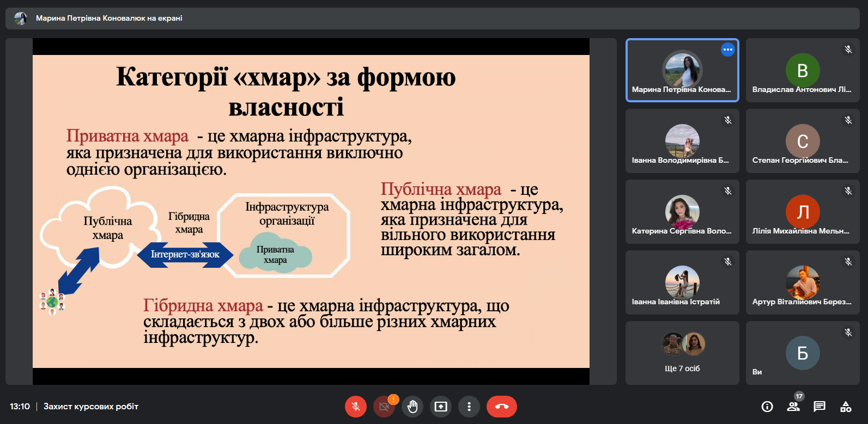Click muted mic icon on Катерина Сергіївна tile
Image resolution: width=868 pixels, height=424 pixels.
click(x=728, y=191)
